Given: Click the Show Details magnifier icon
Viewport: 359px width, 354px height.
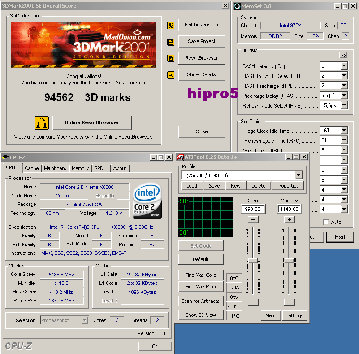Looking at the screenshot, I should pyautogui.click(x=170, y=75).
